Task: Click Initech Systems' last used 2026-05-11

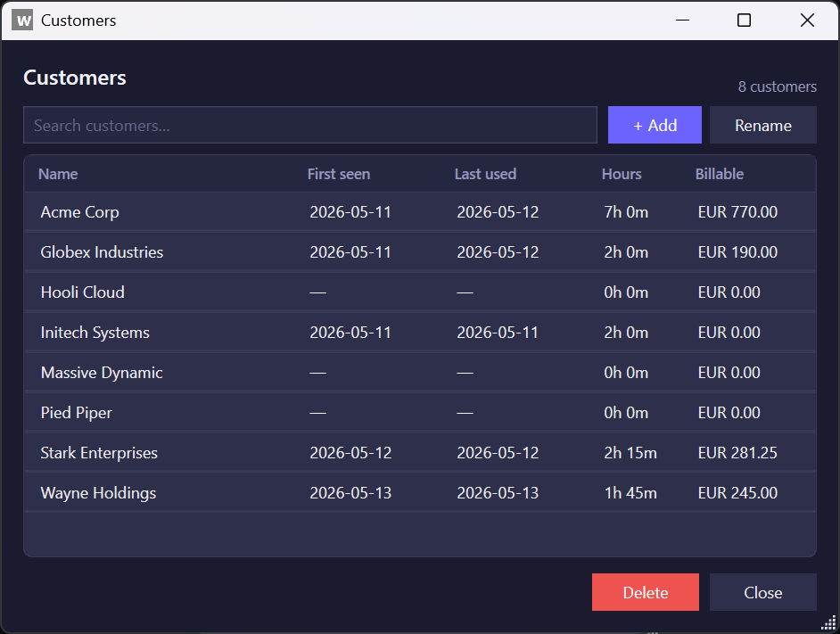Action: point(498,333)
